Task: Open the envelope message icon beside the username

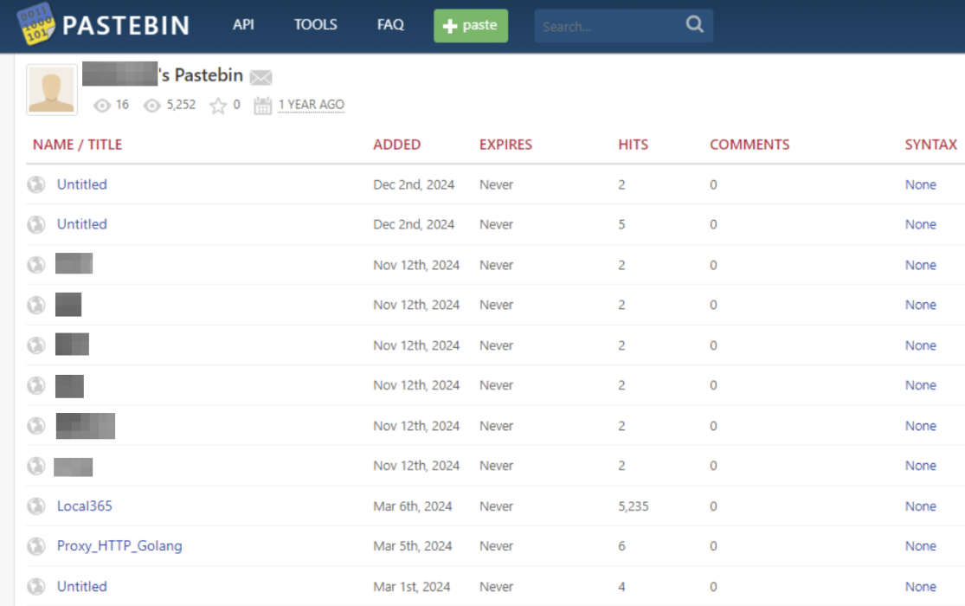Action: [x=261, y=77]
